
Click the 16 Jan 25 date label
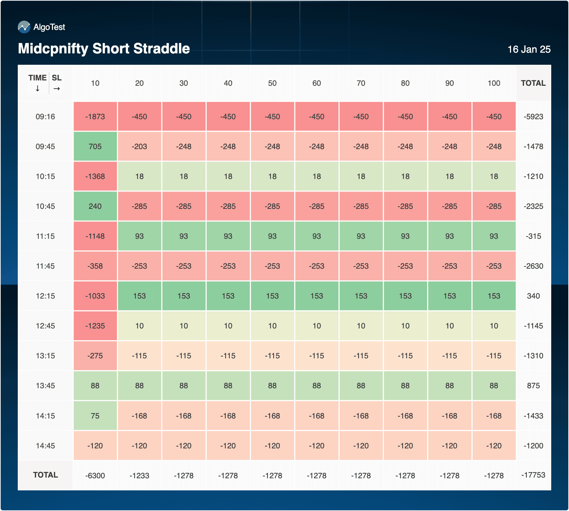click(529, 49)
